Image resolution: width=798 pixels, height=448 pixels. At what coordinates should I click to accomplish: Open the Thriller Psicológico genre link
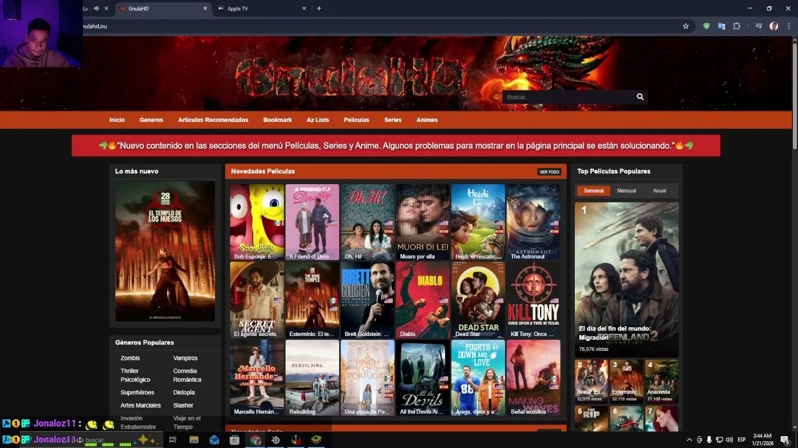(135, 375)
